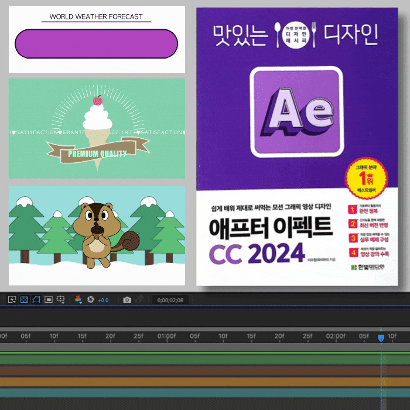Click the Show Snapshot icon
410x410 pixels.
pos(139,300)
